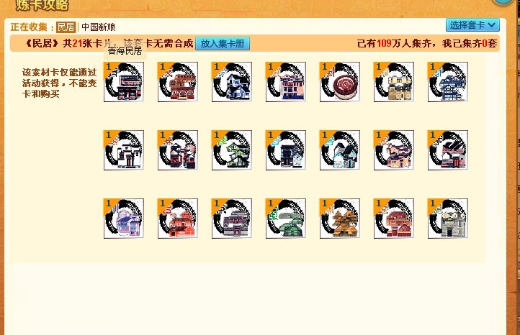This screenshot has width=520, height=335.
Task: Choose the green pagoda-style house card
Action: tap(231, 150)
